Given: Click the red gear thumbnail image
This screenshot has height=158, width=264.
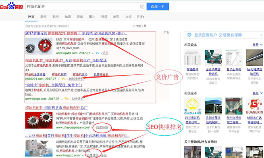Looking at the screenshot, I should (x=39, y=46).
